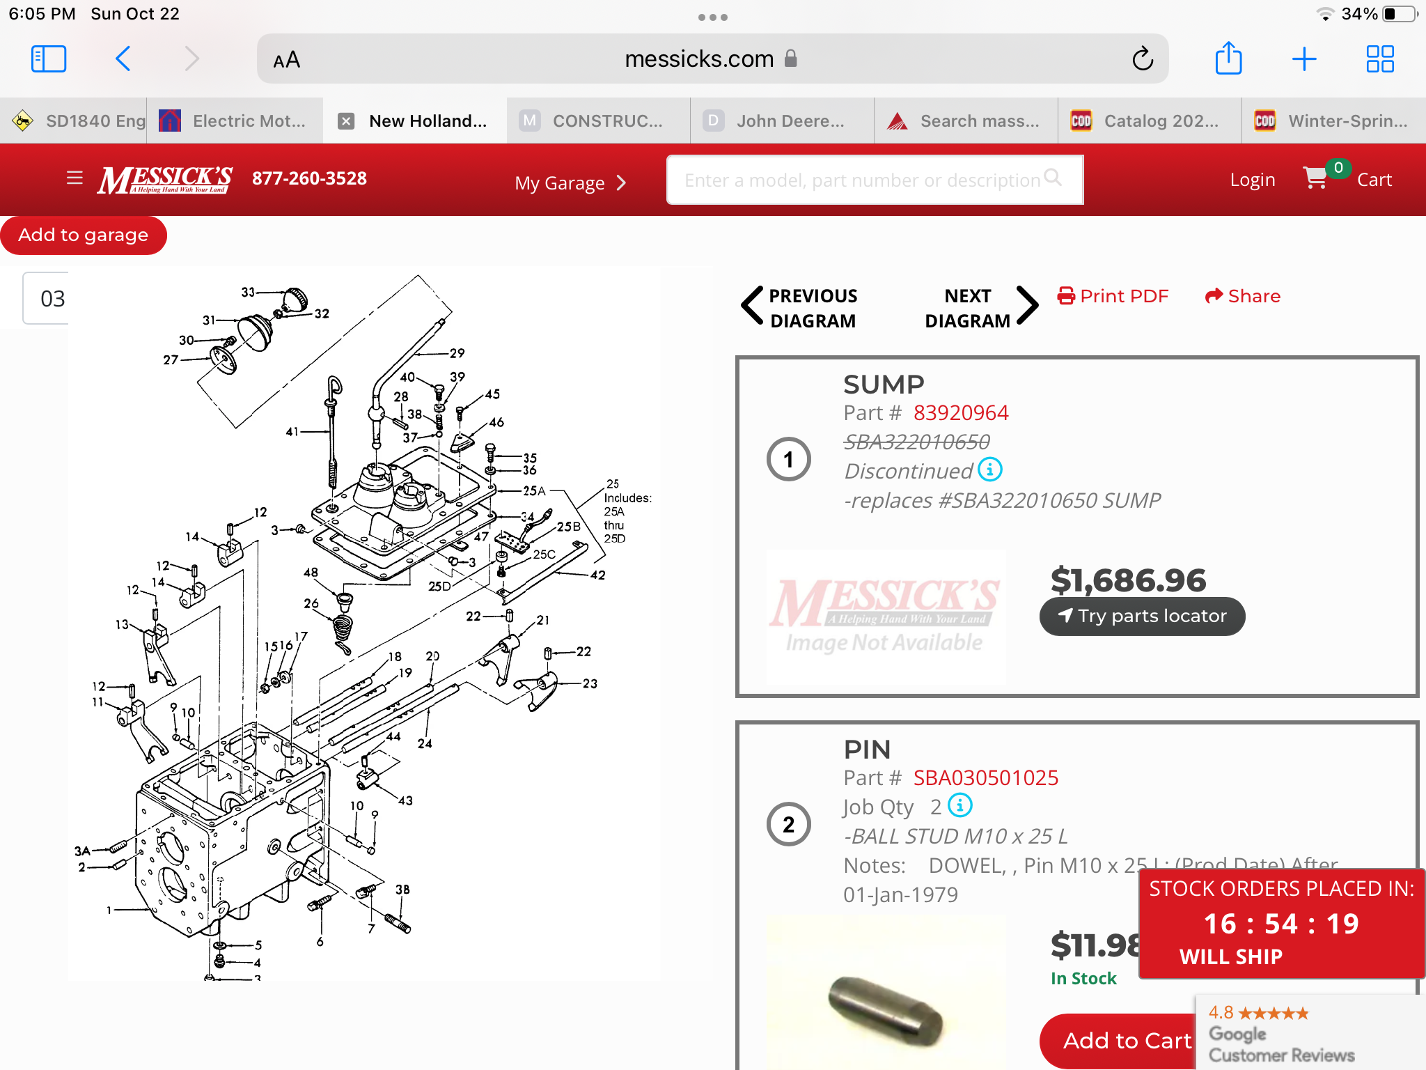
Task: Select the circled reference number 2
Action: click(788, 824)
